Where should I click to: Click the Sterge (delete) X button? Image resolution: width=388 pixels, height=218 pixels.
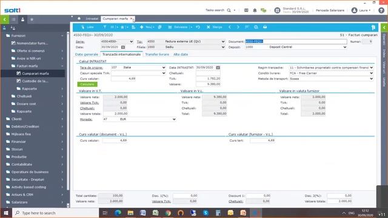point(215,27)
